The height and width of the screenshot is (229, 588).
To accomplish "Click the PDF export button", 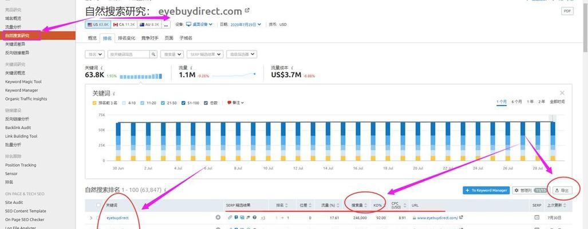I will click(x=567, y=11).
